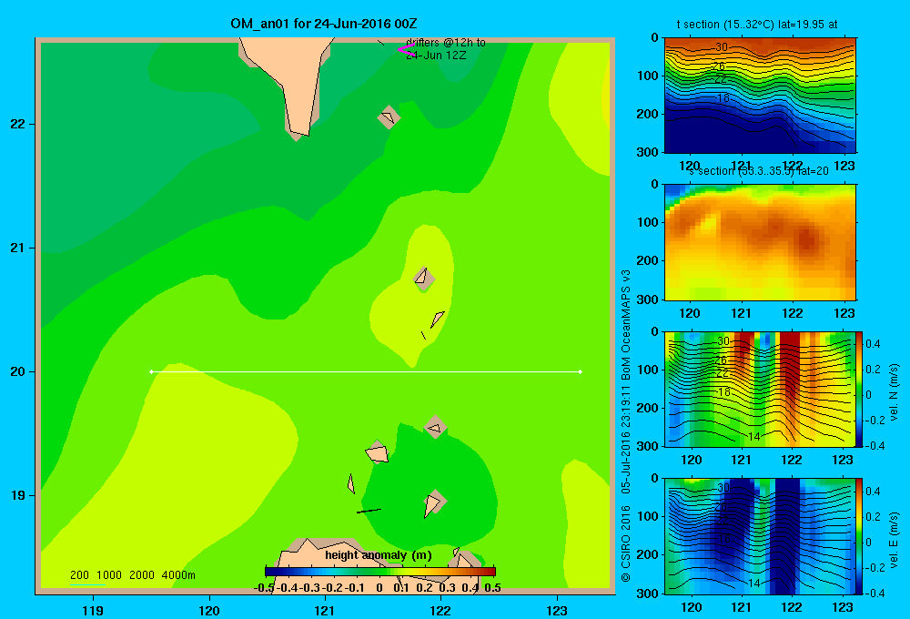Click the 'vel. N (m/s)' axis label
This screenshot has width=910, height=619.
(894, 392)
